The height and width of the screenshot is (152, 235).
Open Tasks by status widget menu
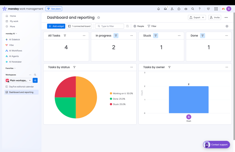tap(132, 67)
